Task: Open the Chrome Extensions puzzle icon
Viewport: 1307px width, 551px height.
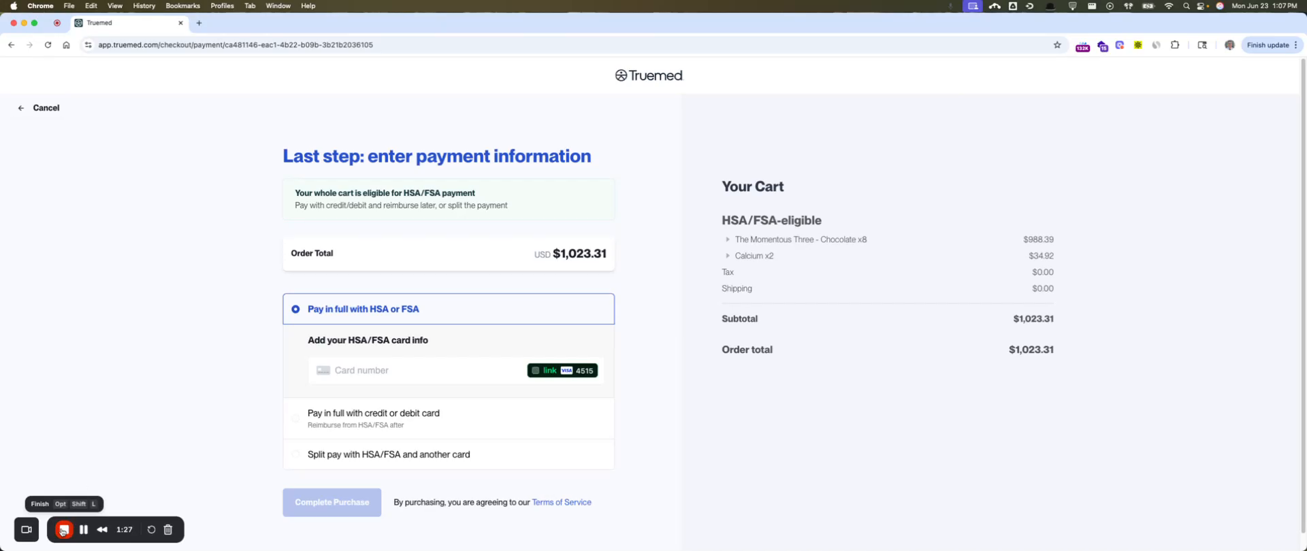Action: 1175,45
